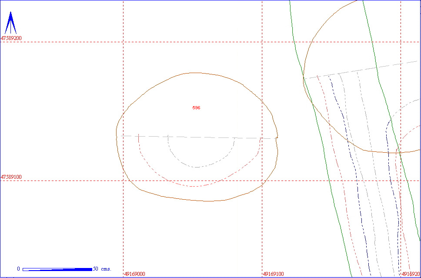Select the red feature label 596
Screen dimensions: 421x278
(197, 108)
